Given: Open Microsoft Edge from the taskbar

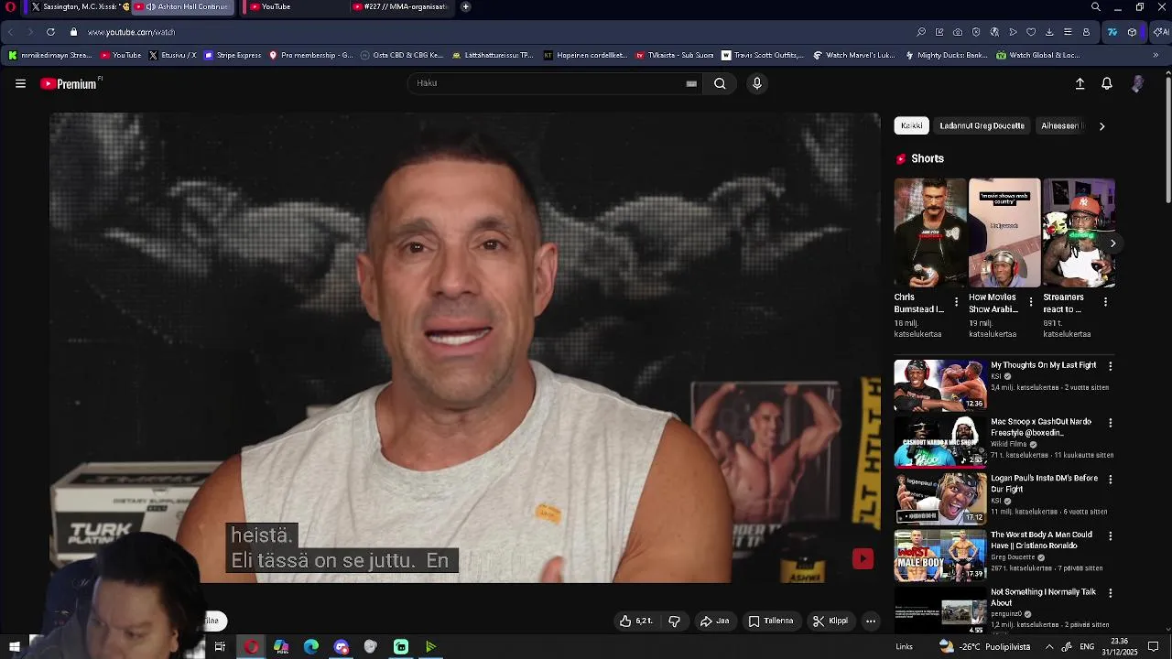Looking at the screenshot, I should [x=311, y=647].
